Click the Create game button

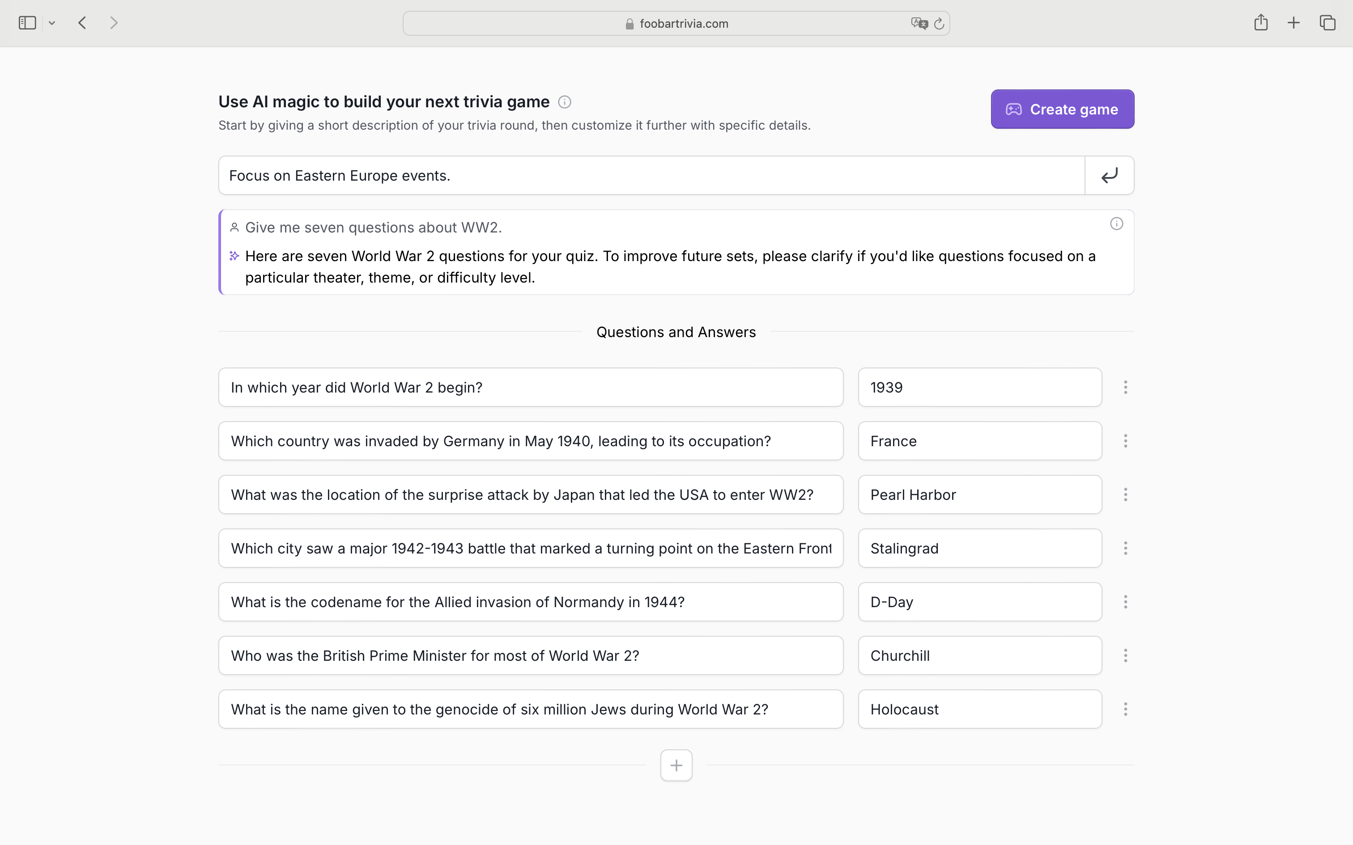[x=1062, y=109]
